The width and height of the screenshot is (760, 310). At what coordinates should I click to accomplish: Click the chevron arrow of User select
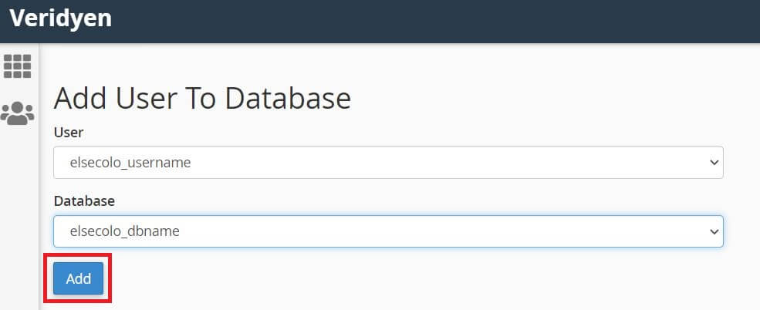(714, 163)
